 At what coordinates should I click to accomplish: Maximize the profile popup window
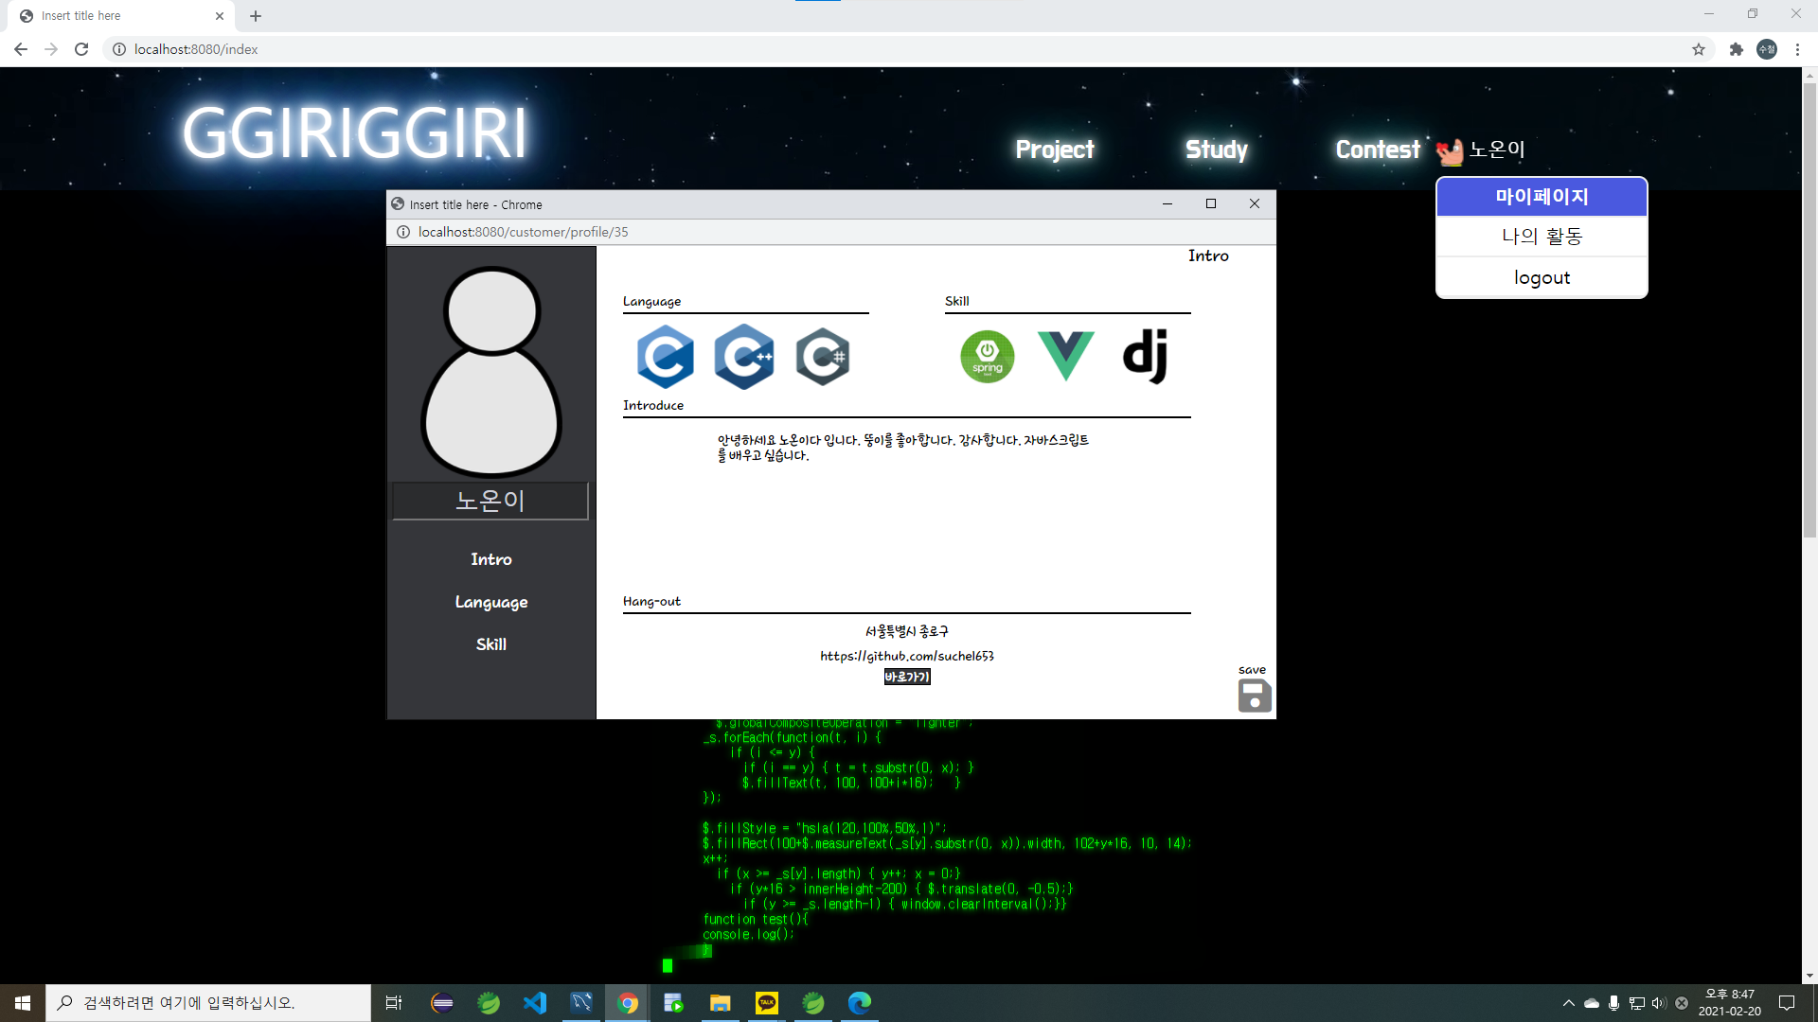(x=1210, y=203)
